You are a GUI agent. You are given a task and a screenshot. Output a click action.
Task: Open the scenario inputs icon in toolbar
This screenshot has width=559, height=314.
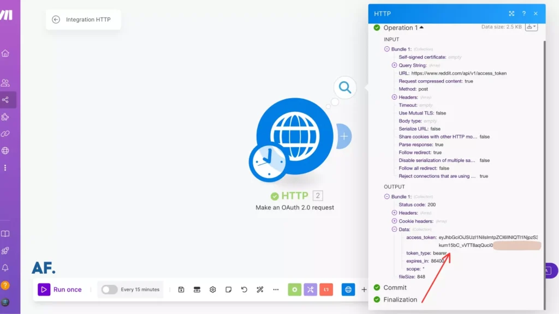197,289
